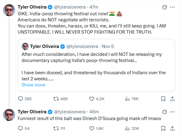Screen dimensions: 182x135
Task: Bookmark the SIKE festival post
Action: 163,99
